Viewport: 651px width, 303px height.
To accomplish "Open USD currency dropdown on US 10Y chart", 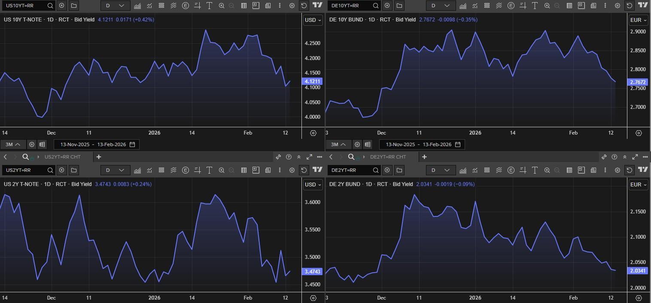I will pyautogui.click(x=313, y=20).
